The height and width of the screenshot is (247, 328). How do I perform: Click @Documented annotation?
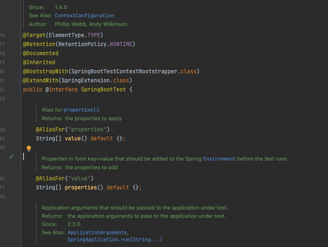click(40, 53)
